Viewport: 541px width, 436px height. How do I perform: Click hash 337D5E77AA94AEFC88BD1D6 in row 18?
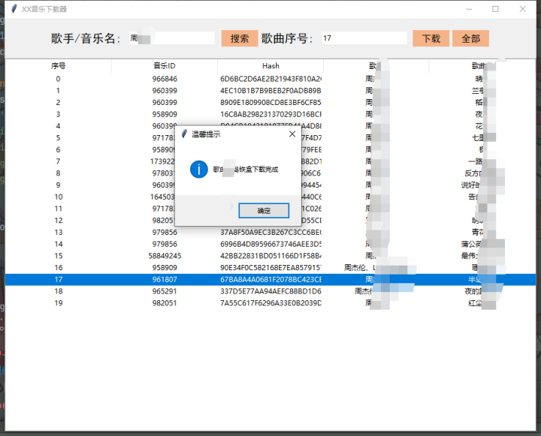270,291
